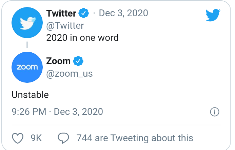The image size is (235, 150).
Task: Open the info circle icon
Action: coord(215,112)
